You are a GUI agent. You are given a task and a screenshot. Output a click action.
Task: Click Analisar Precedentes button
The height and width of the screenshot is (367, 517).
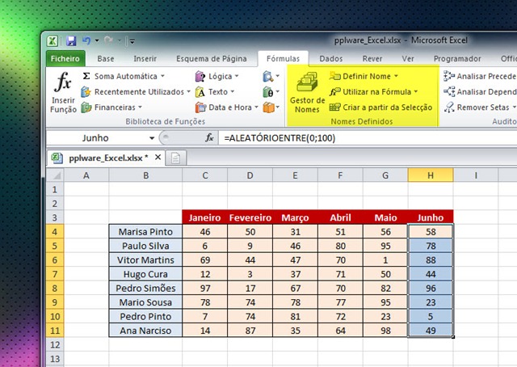[x=480, y=76]
